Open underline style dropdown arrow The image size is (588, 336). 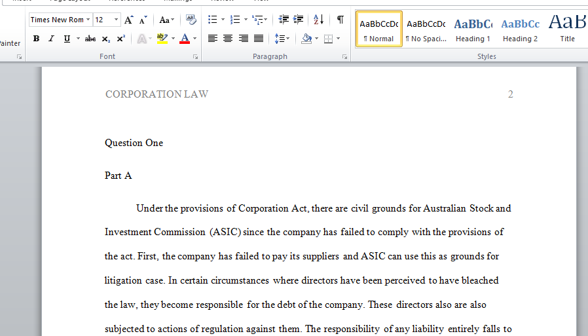[78, 38]
